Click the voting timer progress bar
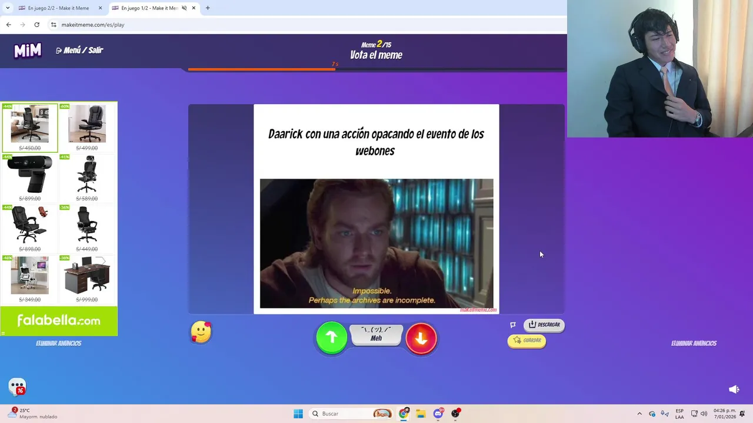The image size is (753, 423). [376, 69]
